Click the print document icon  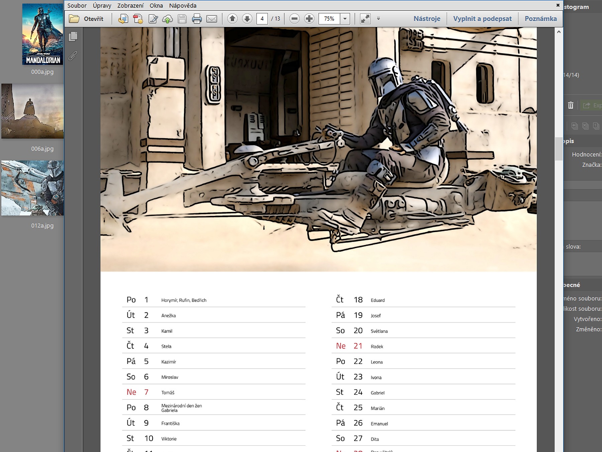[197, 19]
